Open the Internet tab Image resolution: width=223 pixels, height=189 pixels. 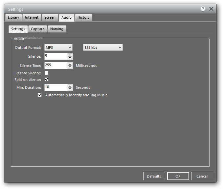tap(32, 17)
